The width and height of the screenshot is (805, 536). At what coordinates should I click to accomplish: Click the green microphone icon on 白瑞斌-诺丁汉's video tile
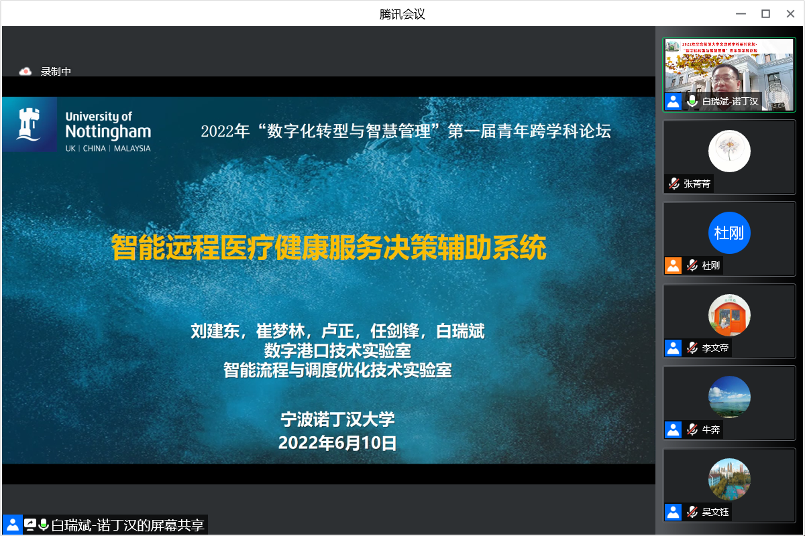[692, 101]
